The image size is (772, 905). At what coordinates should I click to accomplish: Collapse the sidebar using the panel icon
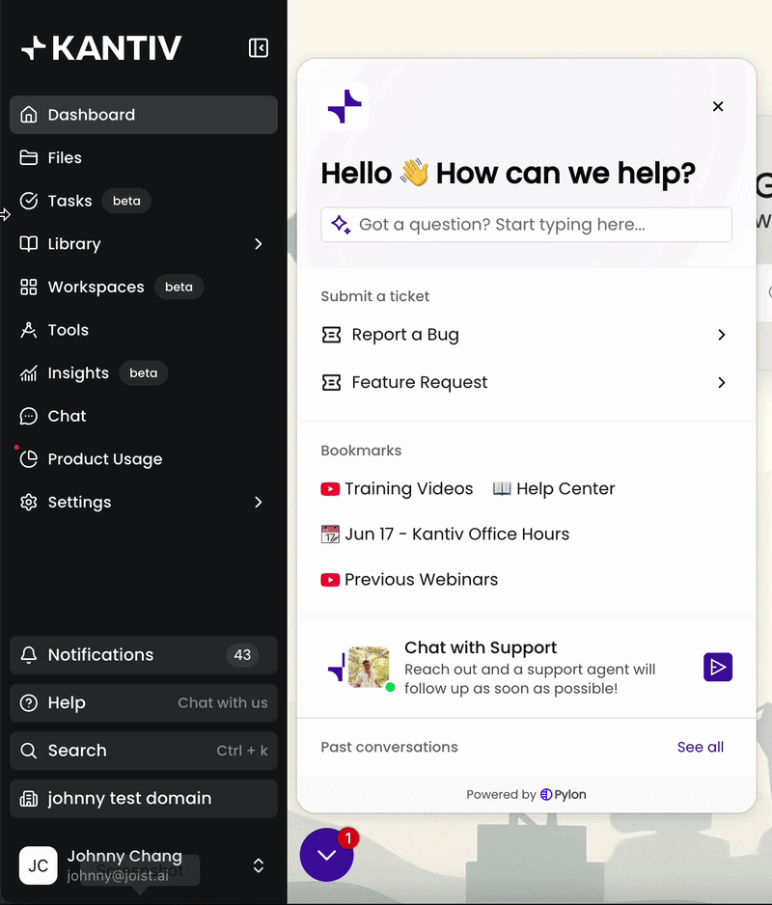point(258,48)
